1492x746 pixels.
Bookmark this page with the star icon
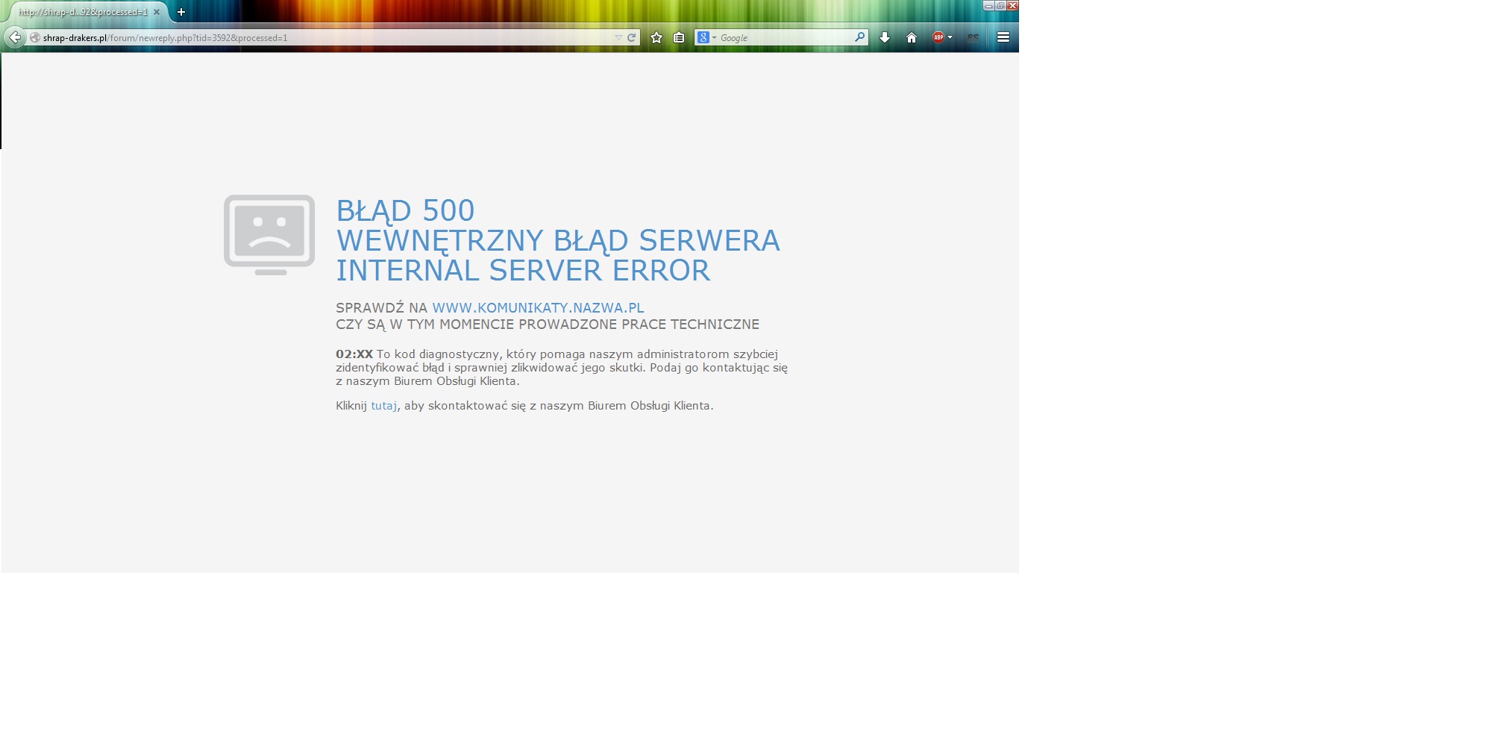656,37
